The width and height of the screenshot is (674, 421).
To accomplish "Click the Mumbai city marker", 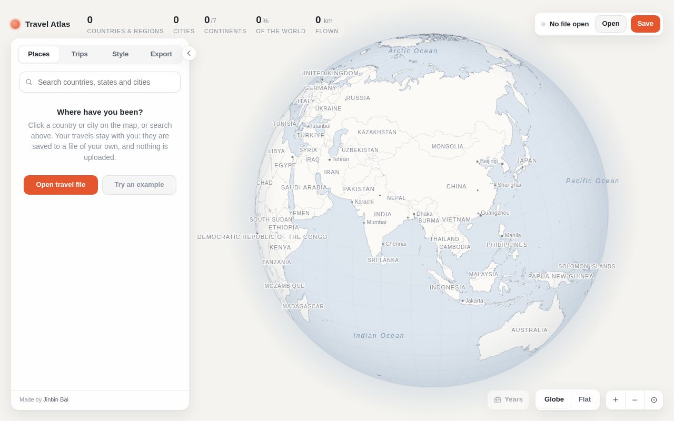I will pyautogui.click(x=364, y=223).
